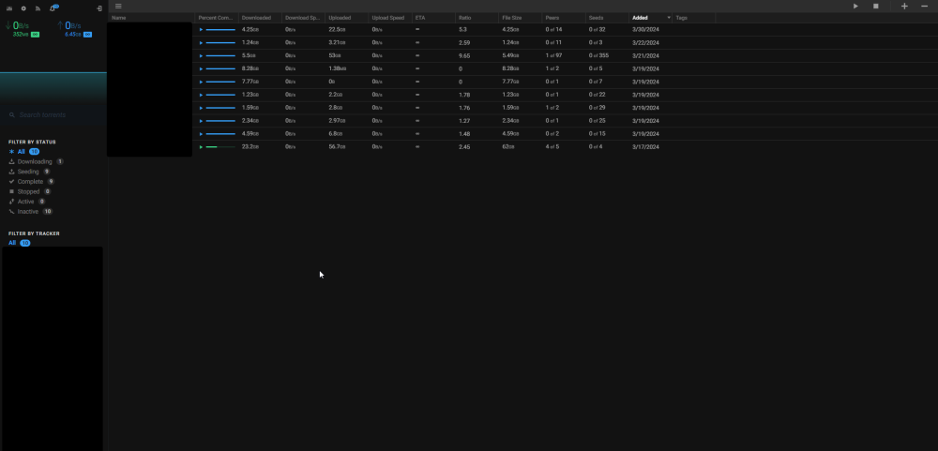The height and width of the screenshot is (451, 938).
Task: Sort by the Seeds column header
Action: tap(607, 18)
